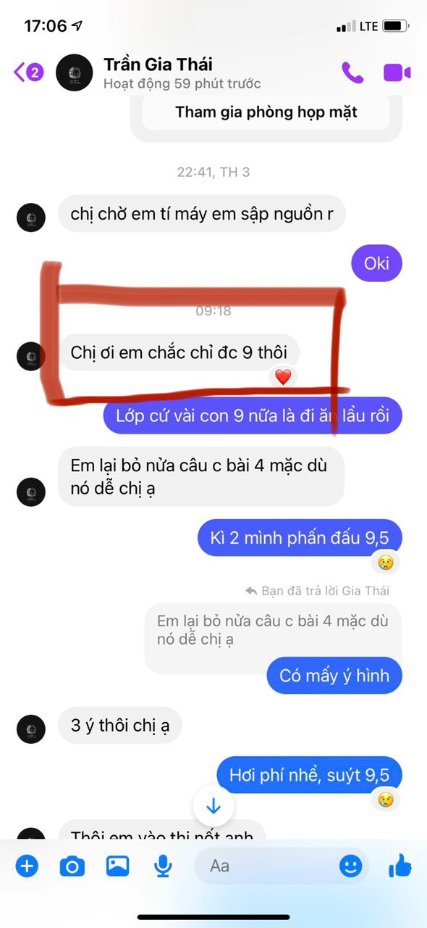Send a thumbs-up like
427x928 pixels.
pyautogui.click(x=399, y=865)
